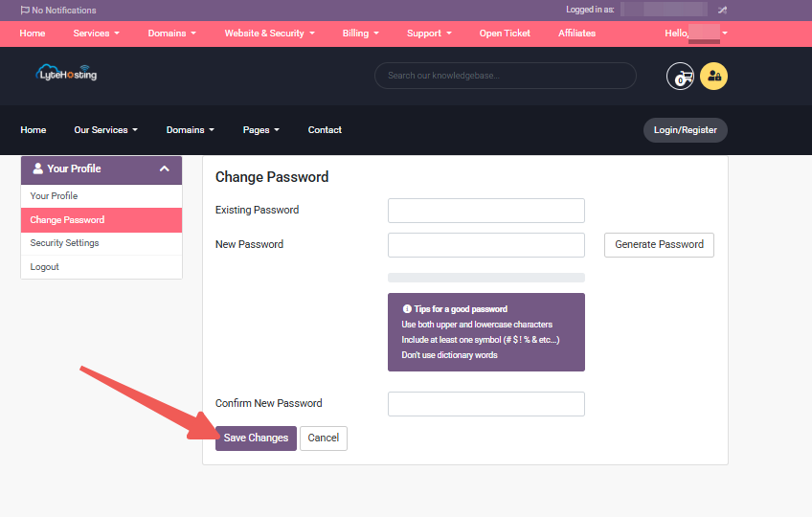Expand Our Services in dark nav
This screenshot has height=517, width=812.
(x=105, y=130)
